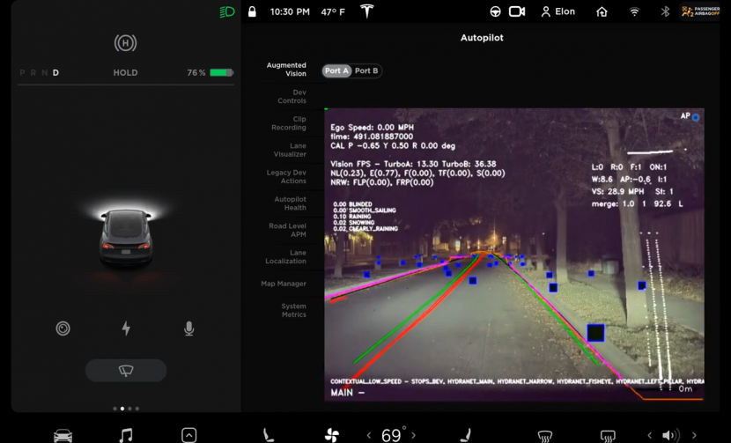Viewport: 731px width, 443px height.
Task: Open the dashcam camera icon
Action: (x=517, y=11)
